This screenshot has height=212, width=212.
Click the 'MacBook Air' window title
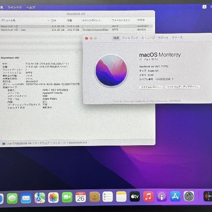point(76,14)
